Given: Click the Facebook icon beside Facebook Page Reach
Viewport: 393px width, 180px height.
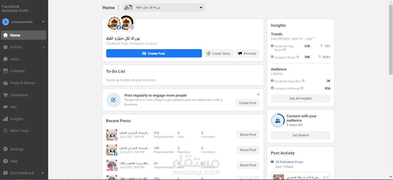Looking at the screenshot, I should tap(272, 46).
